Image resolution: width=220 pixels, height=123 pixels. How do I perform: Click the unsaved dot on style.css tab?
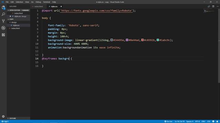(x=61, y=6)
